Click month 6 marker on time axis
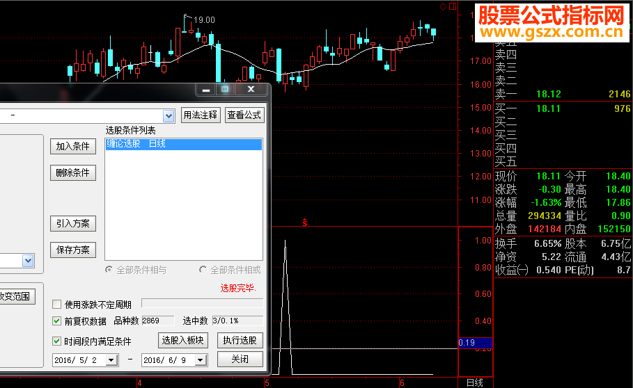 click(x=402, y=382)
